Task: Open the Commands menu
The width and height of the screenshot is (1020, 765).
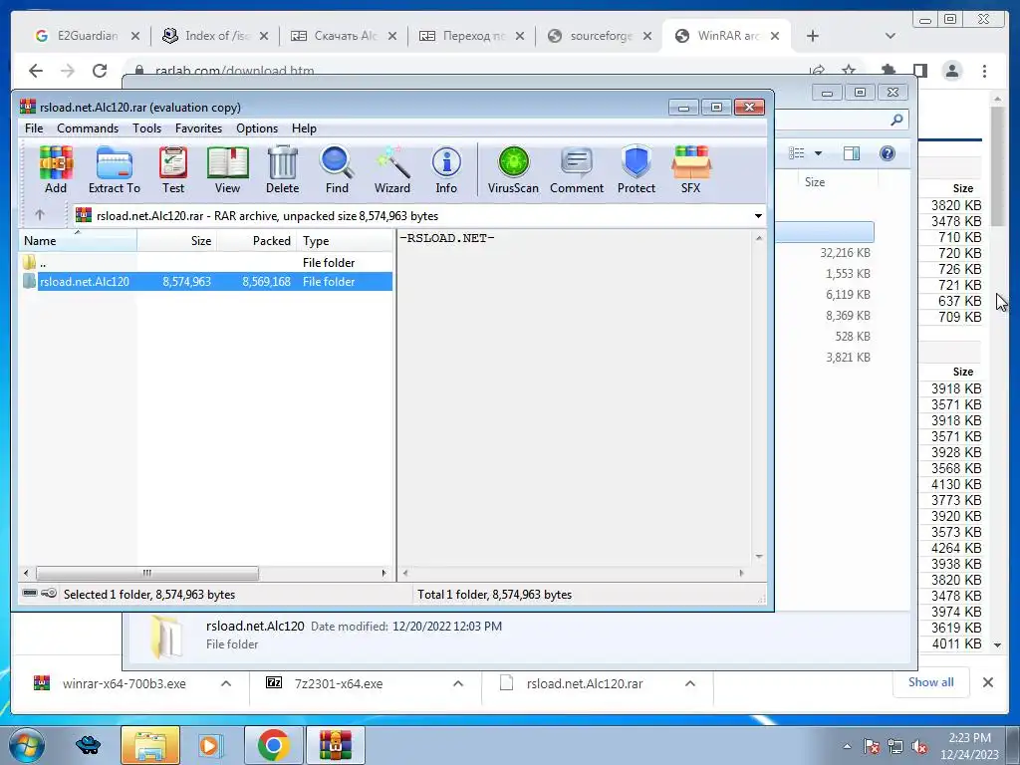Action: click(x=88, y=128)
